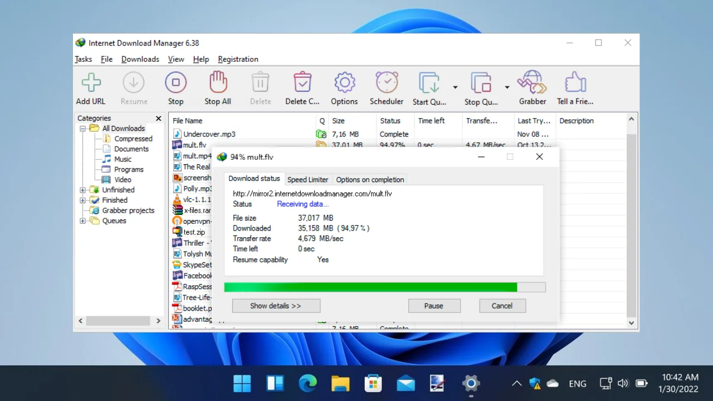713x401 pixels.
Task: Click the Compressed category folder icon
Action: pos(107,139)
